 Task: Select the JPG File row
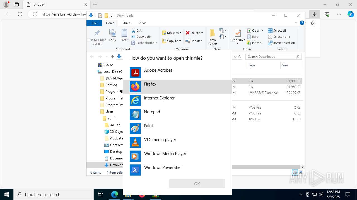pos(267,119)
